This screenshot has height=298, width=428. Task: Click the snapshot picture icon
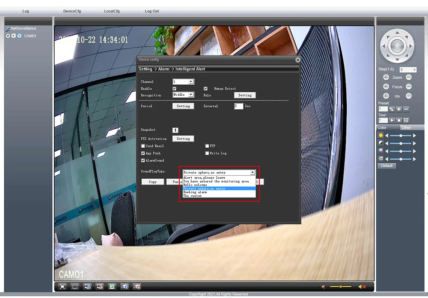(x=112, y=286)
